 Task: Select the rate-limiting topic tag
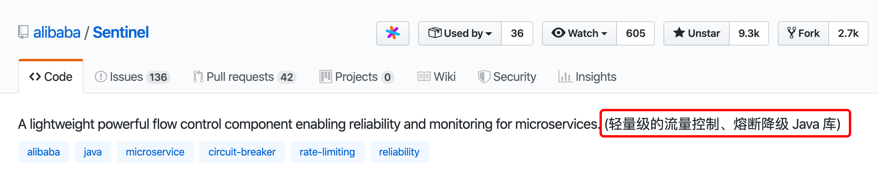coord(327,152)
